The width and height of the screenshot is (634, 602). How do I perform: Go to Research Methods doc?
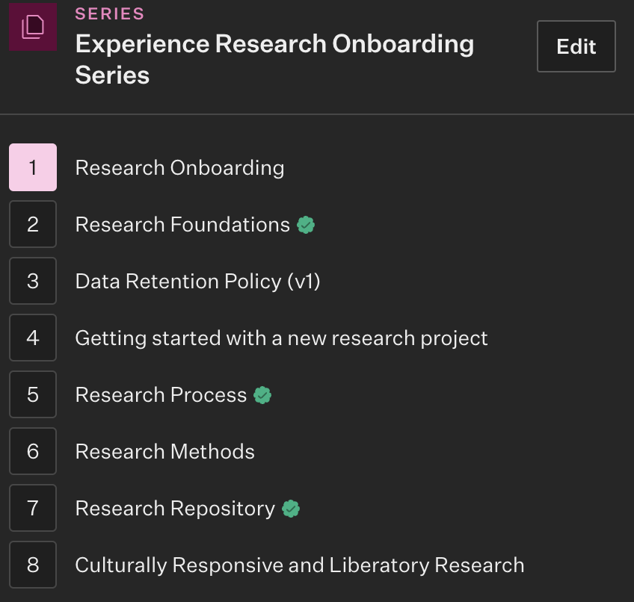(164, 452)
